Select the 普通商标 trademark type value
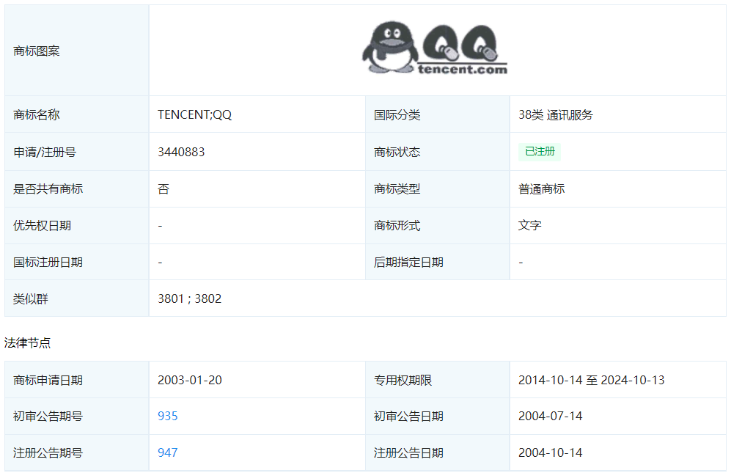The image size is (731, 473). tap(541, 189)
